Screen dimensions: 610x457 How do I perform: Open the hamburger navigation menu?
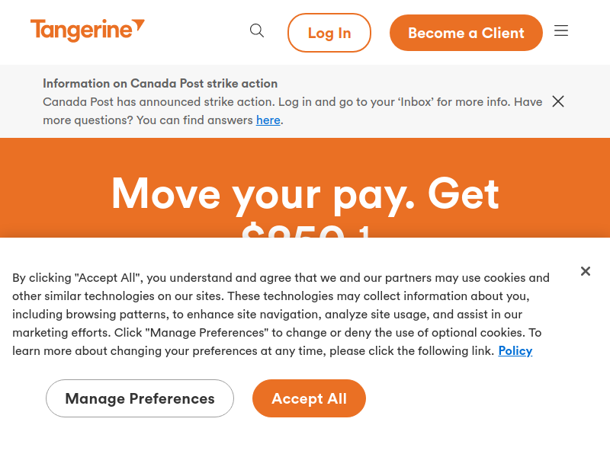point(561,30)
